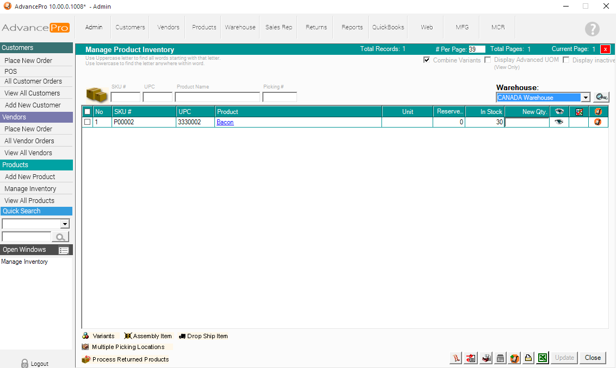Open the Reports menu
Image resolution: width=616 pixels, height=368 pixels.
click(x=352, y=27)
